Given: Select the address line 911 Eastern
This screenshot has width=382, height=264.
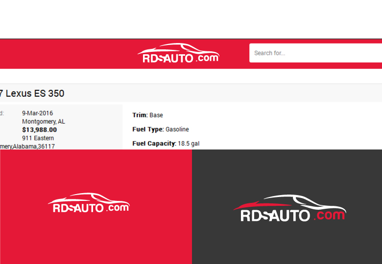Looking at the screenshot, I should [x=38, y=138].
